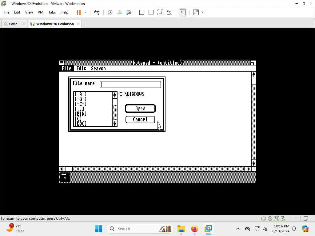Toggle the thumbnail bar icon
The width and height of the screenshot is (315, 236).
tap(151, 12)
